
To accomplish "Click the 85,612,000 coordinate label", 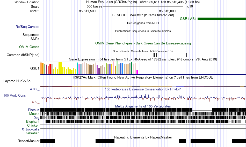I will point(167,11).
